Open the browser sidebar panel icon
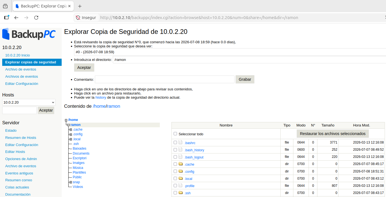The width and height of the screenshot is (386, 197). [x=6, y=17]
